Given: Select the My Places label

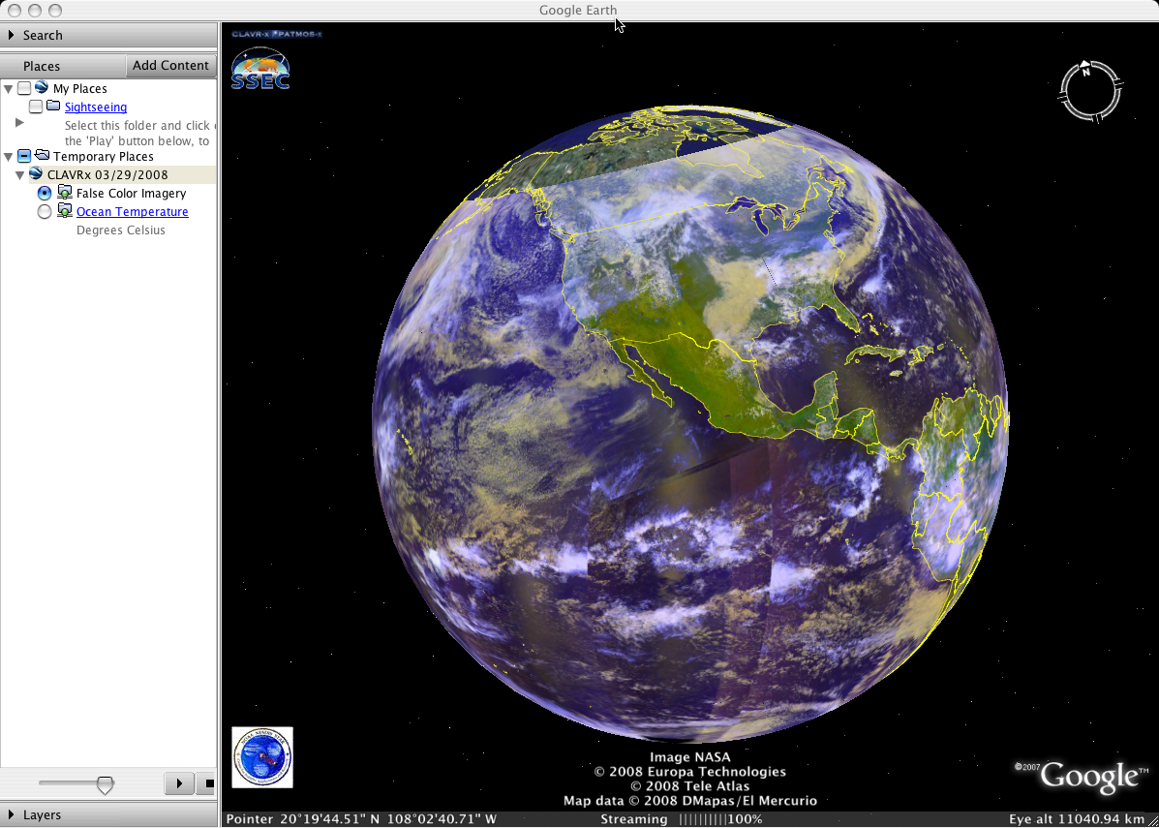Looking at the screenshot, I should click(79, 89).
